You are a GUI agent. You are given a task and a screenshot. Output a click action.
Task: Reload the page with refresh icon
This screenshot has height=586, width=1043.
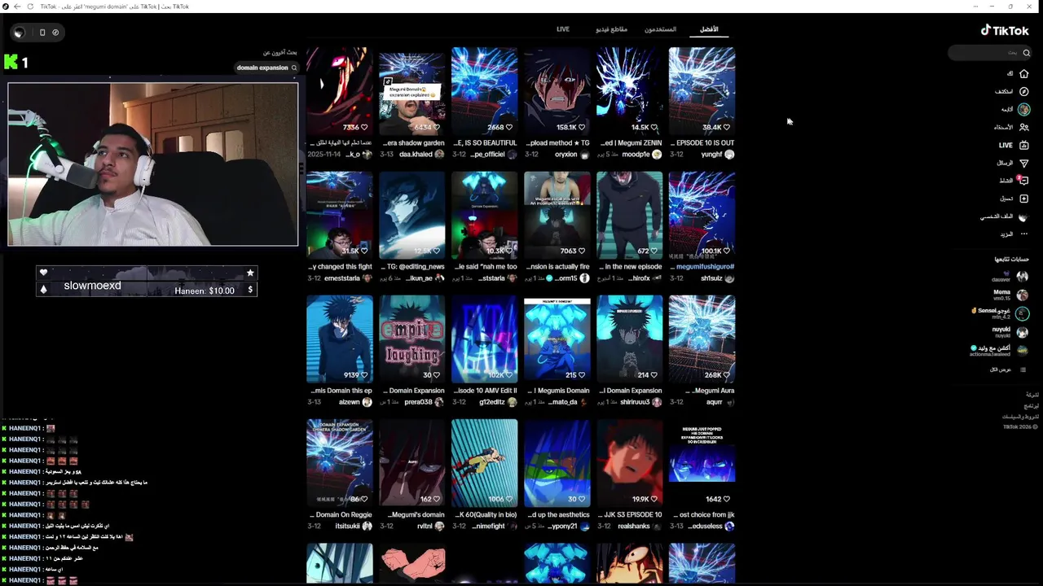point(30,7)
